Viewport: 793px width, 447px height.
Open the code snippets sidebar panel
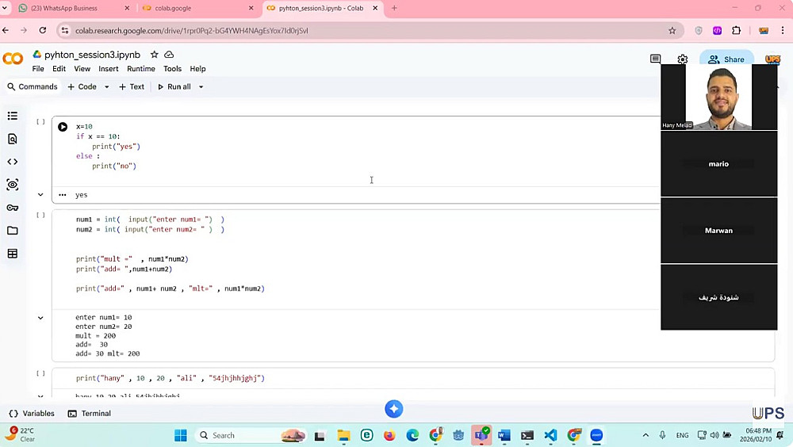click(13, 162)
